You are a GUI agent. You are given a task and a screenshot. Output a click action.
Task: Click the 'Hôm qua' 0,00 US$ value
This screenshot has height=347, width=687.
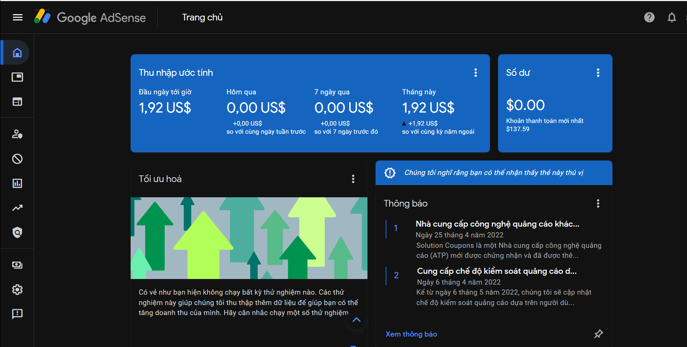[x=256, y=108]
